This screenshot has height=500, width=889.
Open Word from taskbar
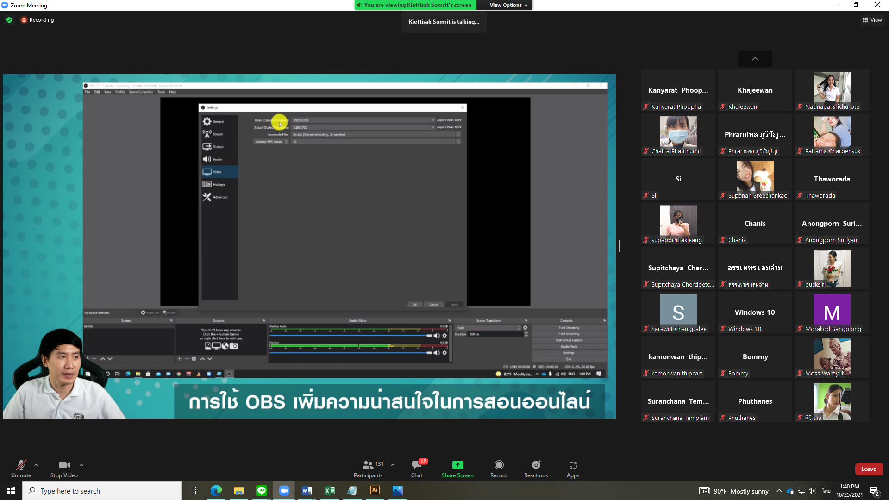tap(307, 491)
